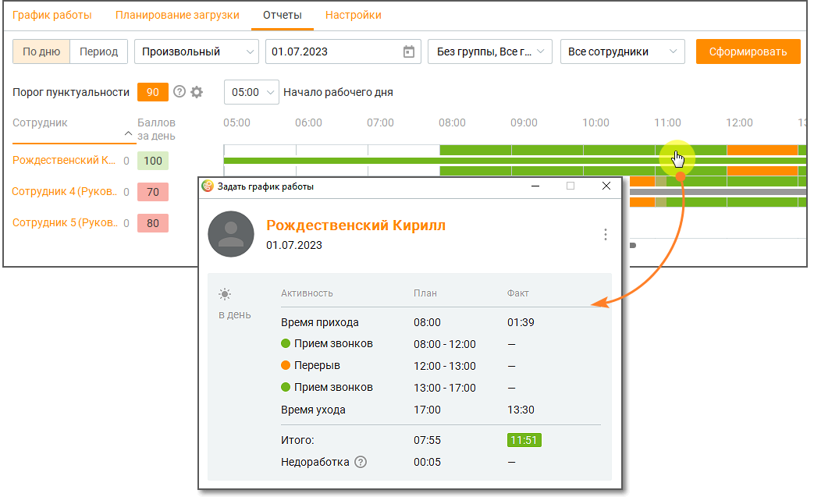Click the red score badge 70
Viewport: 814px width, 504px height.
point(153,192)
